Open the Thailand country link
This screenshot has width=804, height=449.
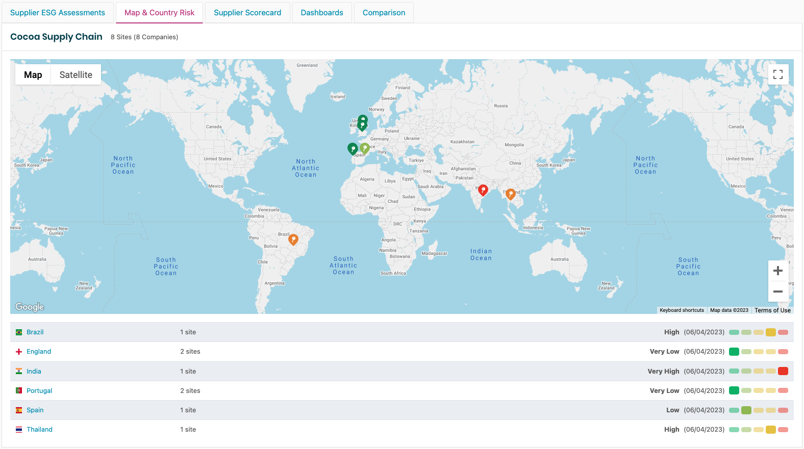coord(39,430)
